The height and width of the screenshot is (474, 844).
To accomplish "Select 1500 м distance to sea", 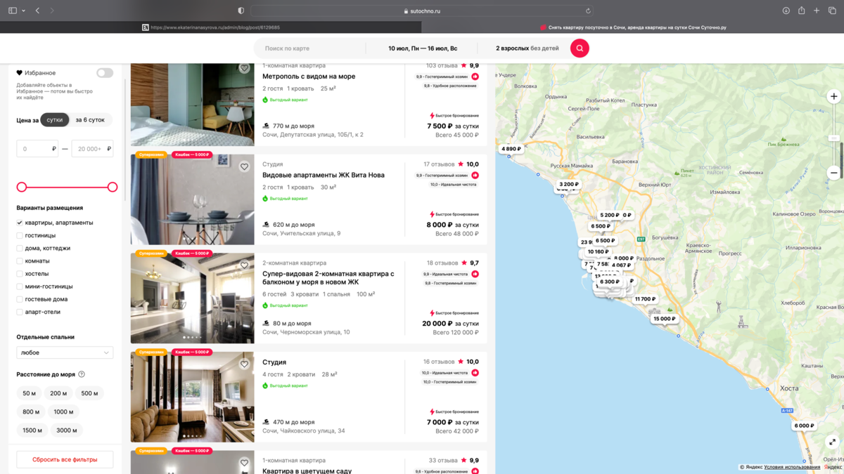I will click(32, 430).
